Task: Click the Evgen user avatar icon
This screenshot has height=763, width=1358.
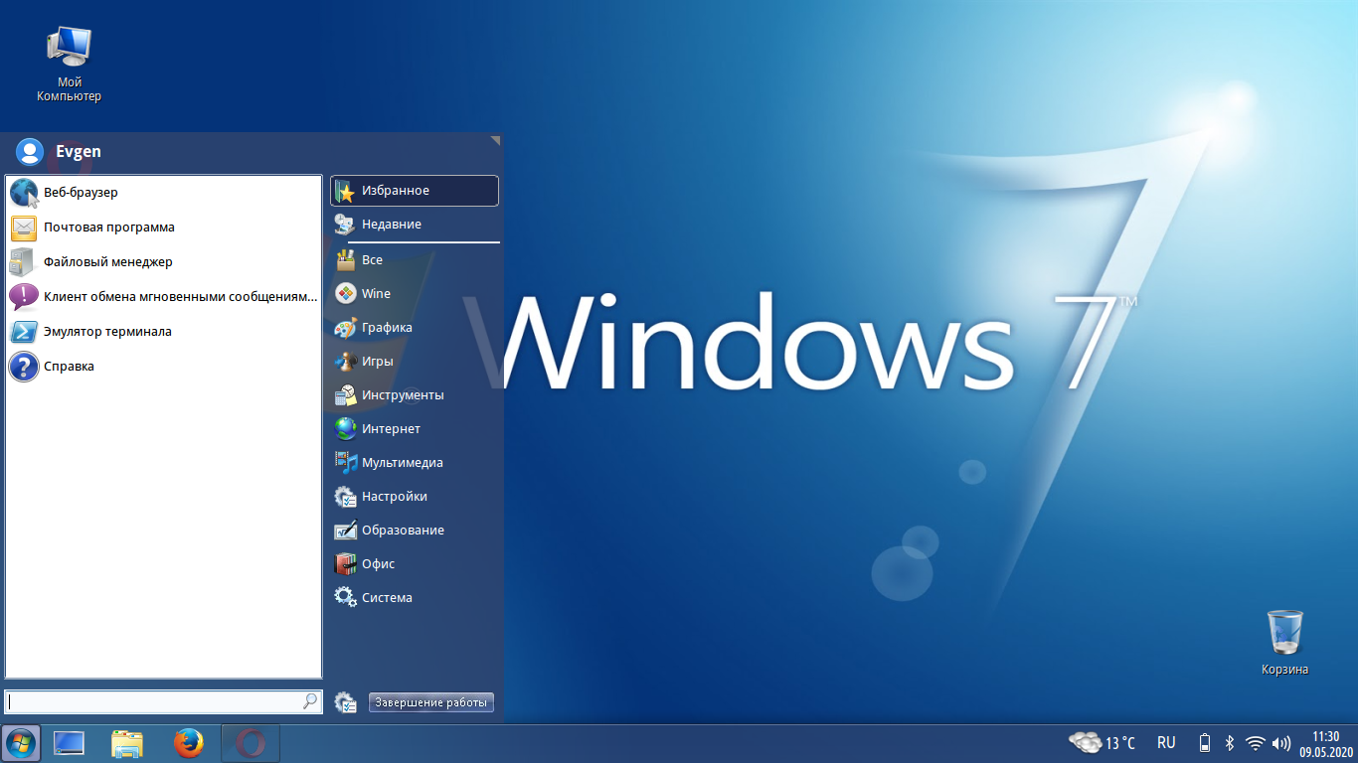Action: (30, 151)
